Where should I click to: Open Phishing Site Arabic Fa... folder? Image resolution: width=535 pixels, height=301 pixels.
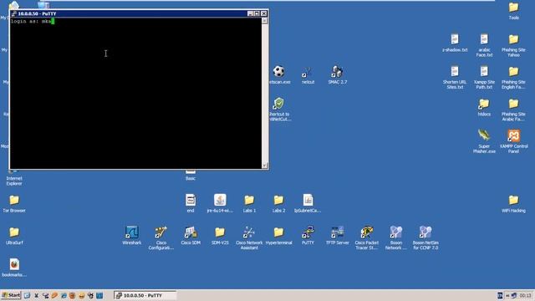click(x=513, y=110)
